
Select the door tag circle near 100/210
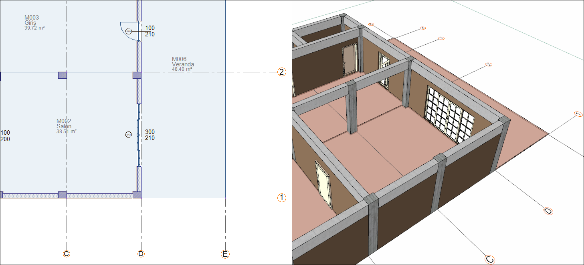[x=129, y=31]
